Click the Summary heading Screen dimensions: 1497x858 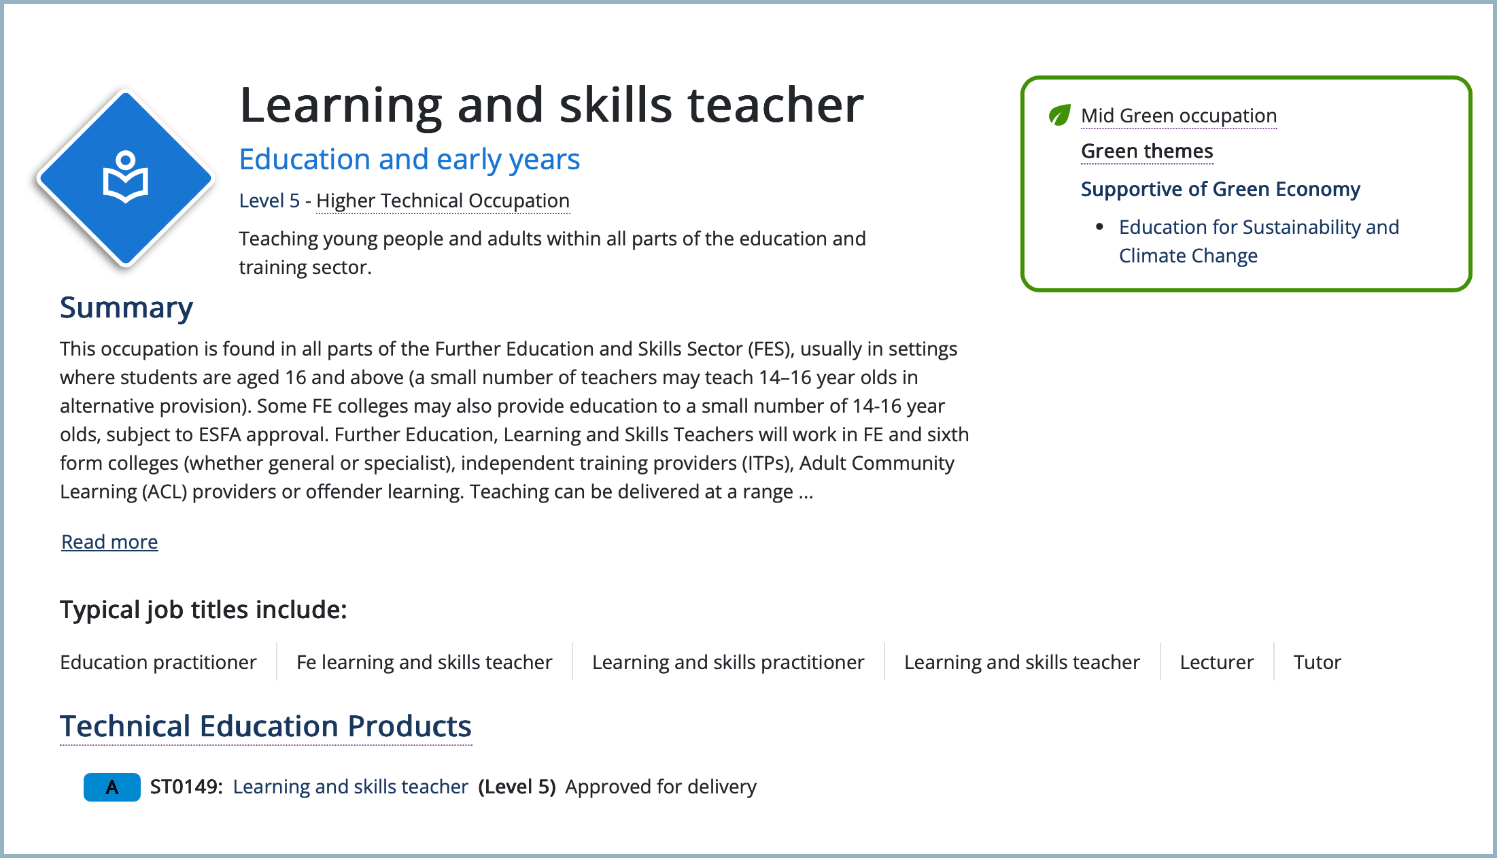click(x=126, y=308)
